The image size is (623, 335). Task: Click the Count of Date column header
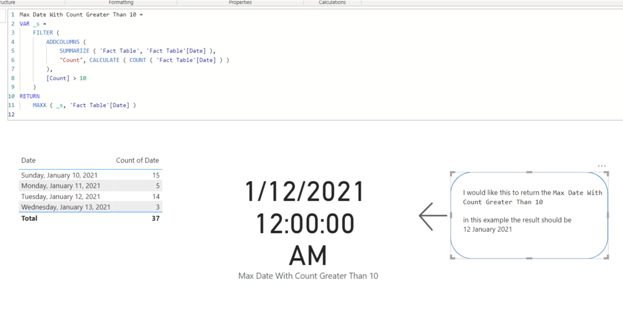(x=137, y=160)
